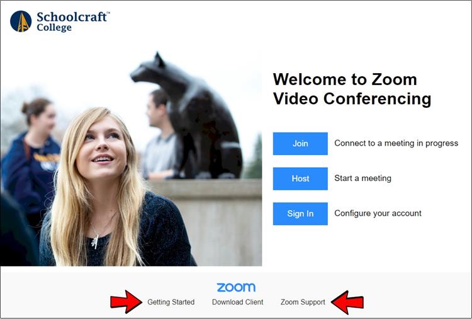Click the man standing beside the statue

click(160, 134)
